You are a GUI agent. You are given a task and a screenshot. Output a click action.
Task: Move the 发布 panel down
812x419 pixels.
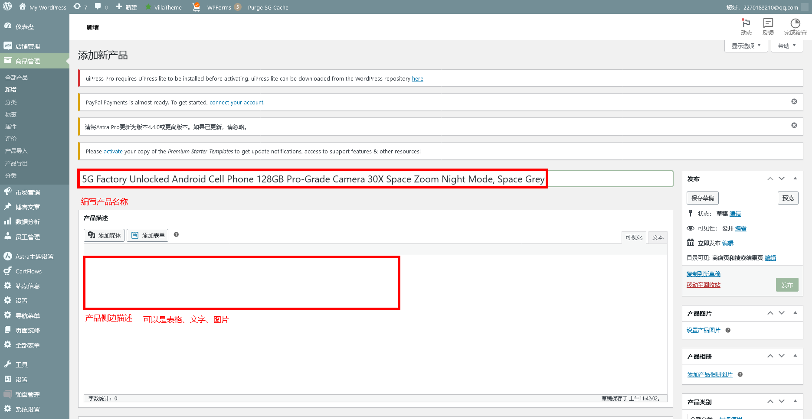click(x=782, y=179)
